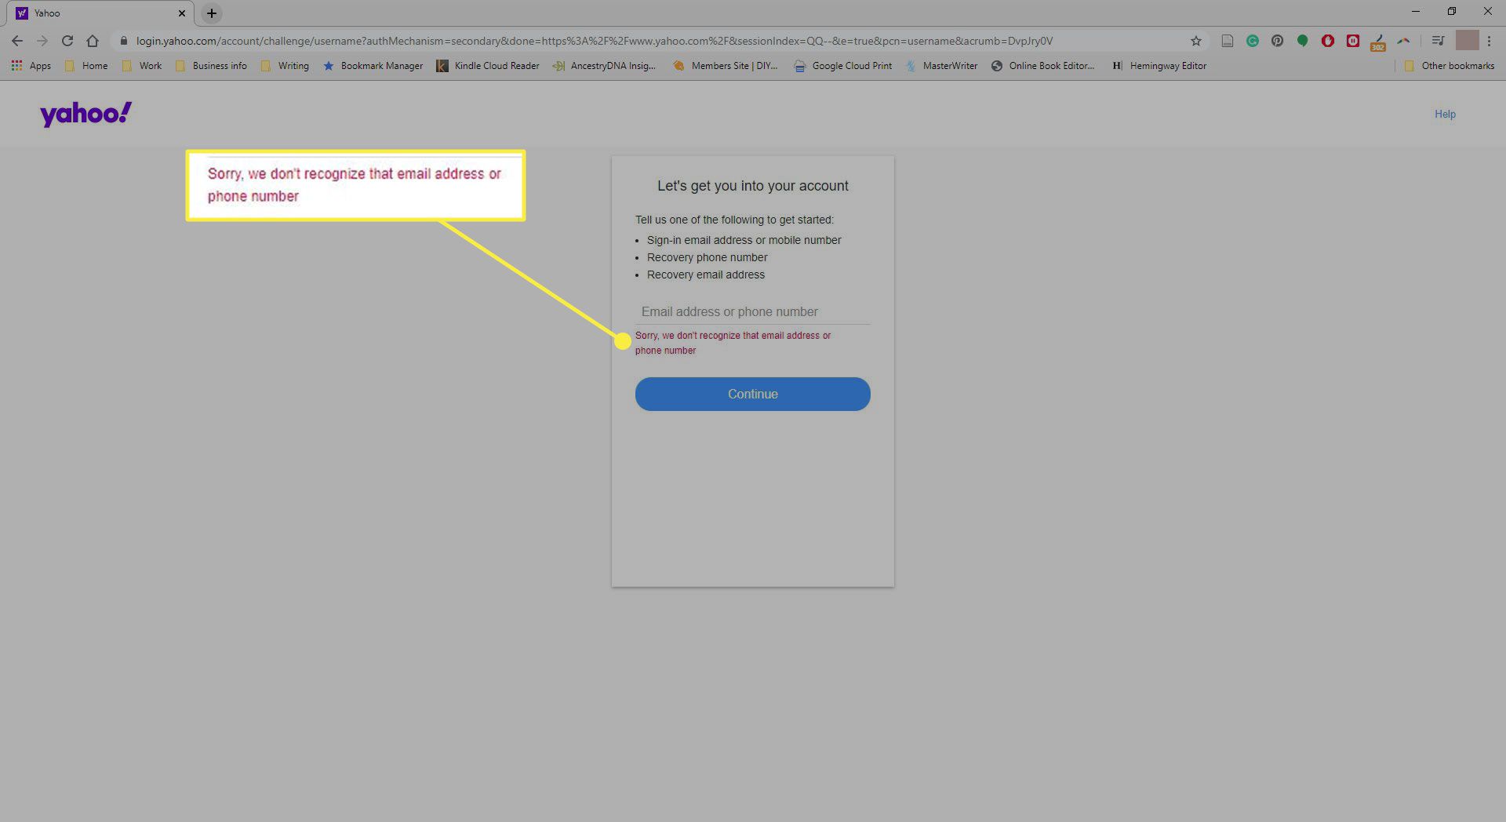Open the green Hangouts extension
The height and width of the screenshot is (822, 1506).
coord(1303,41)
